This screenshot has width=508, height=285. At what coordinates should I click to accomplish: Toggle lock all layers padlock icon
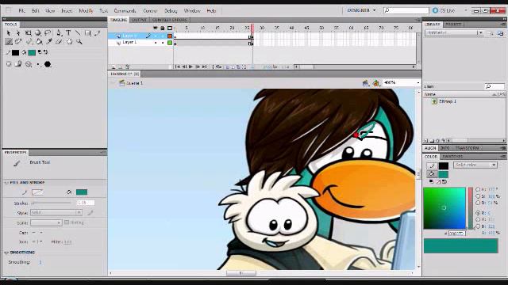[x=162, y=28]
